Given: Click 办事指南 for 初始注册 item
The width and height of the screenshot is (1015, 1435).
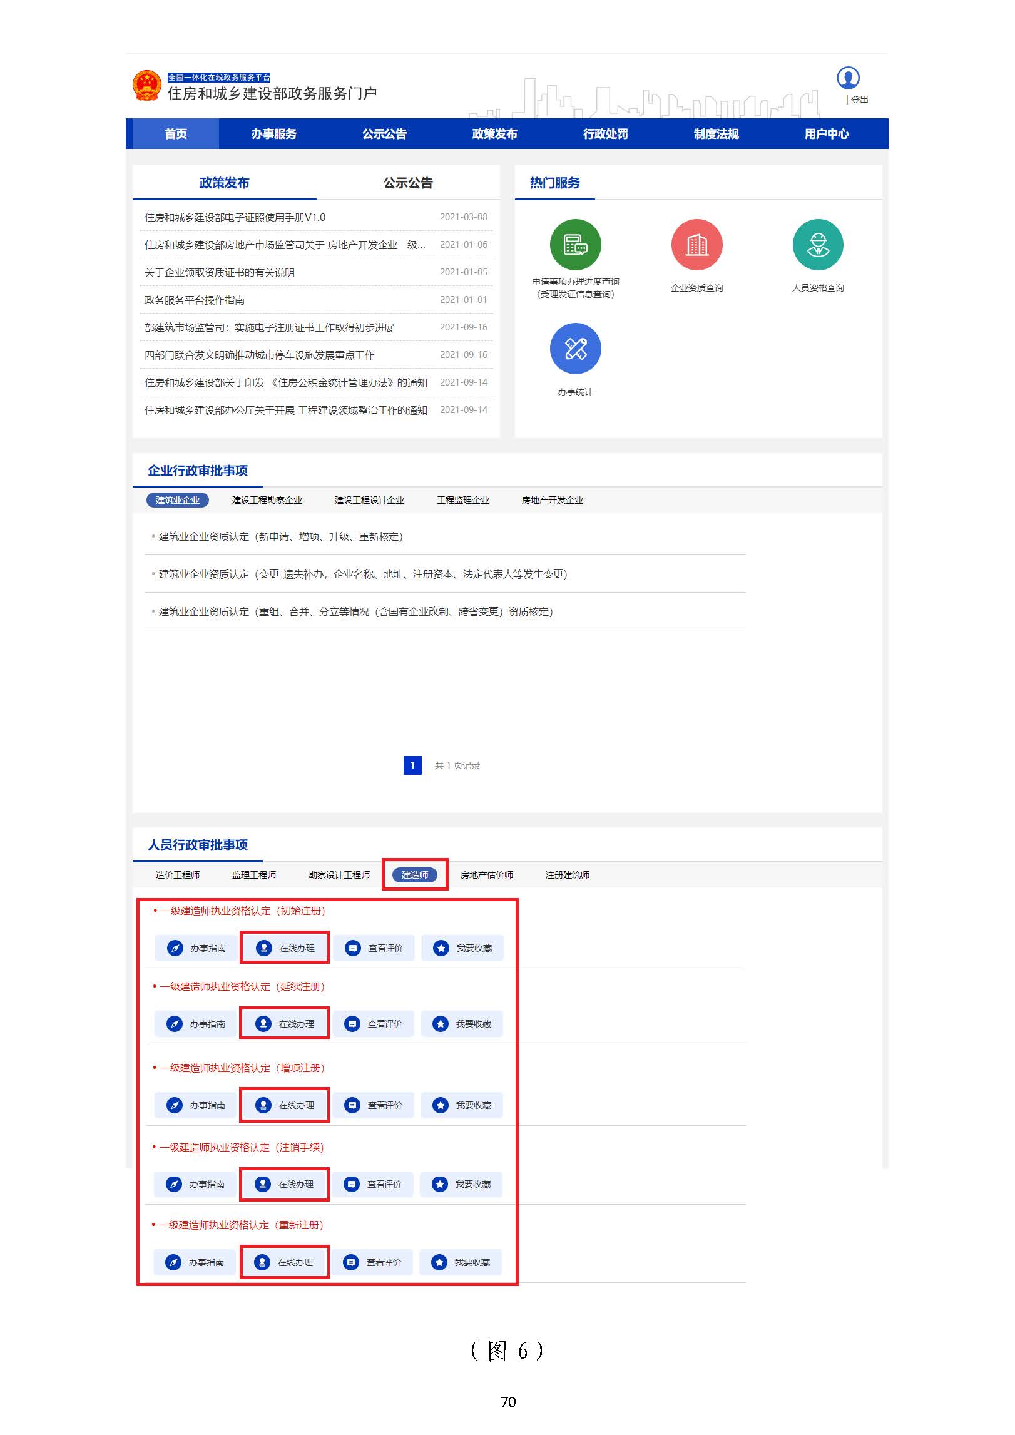Looking at the screenshot, I should (197, 948).
